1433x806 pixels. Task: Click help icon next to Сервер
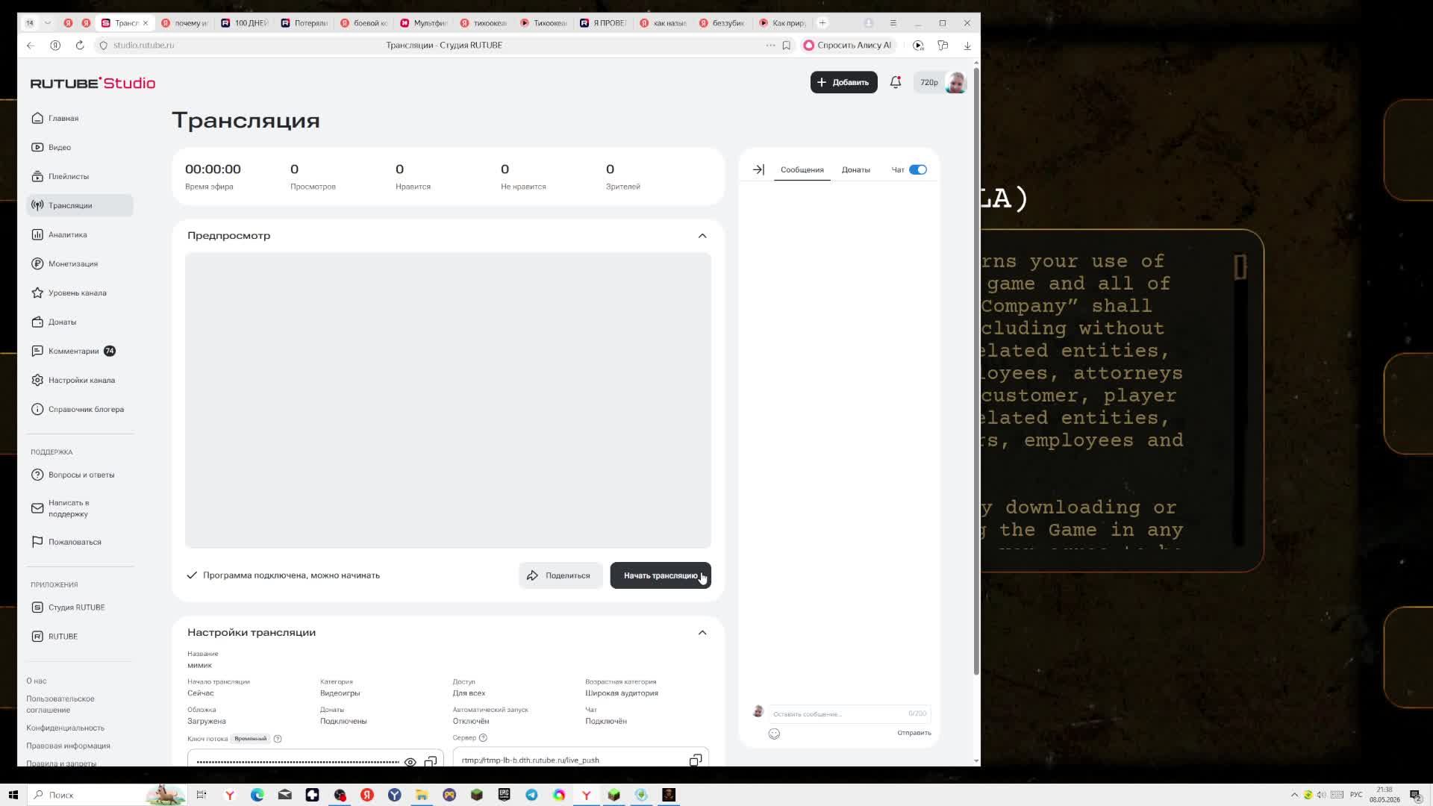(x=483, y=737)
